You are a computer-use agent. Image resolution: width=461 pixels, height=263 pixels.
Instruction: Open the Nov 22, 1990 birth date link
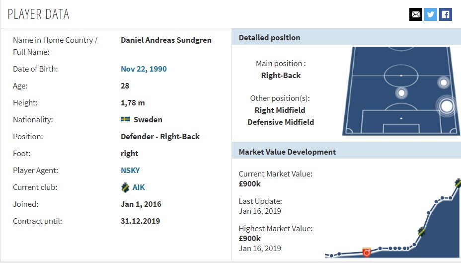click(144, 69)
